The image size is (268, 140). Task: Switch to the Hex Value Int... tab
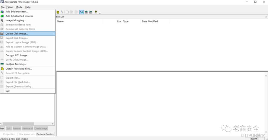pos(27,134)
